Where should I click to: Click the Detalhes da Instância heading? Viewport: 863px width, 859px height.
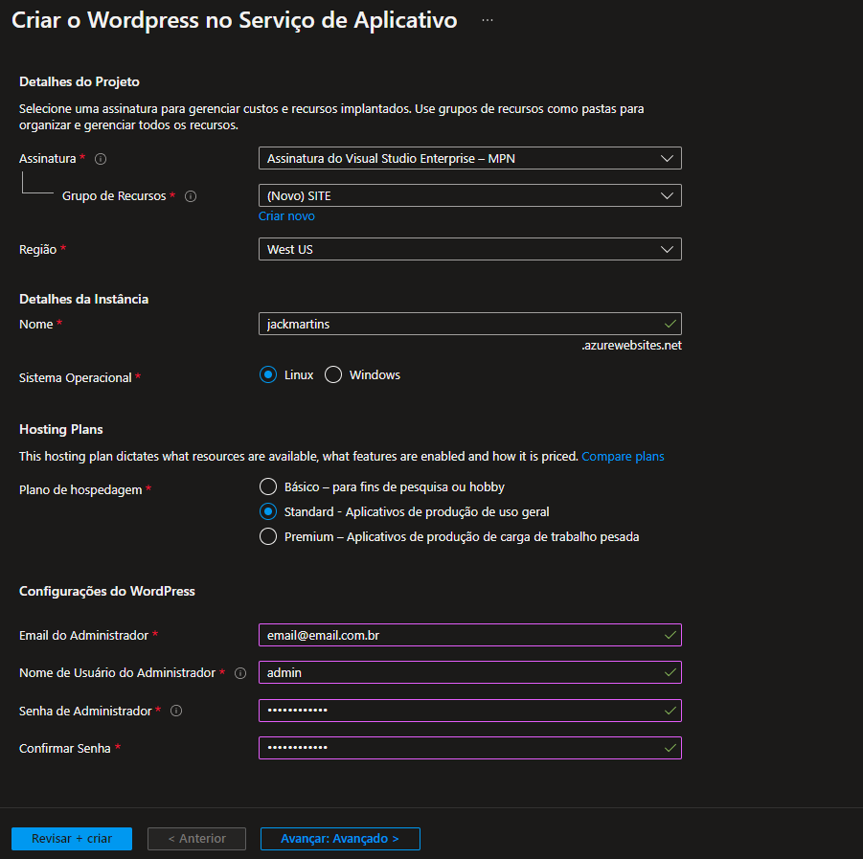click(x=83, y=300)
